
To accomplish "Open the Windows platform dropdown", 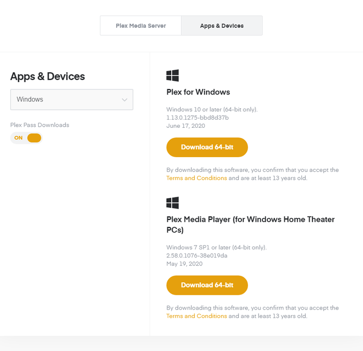I will point(72,99).
